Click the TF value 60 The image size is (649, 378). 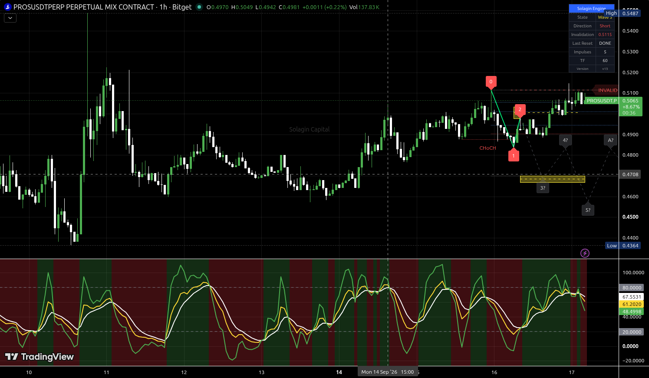pyautogui.click(x=605, y=61)
